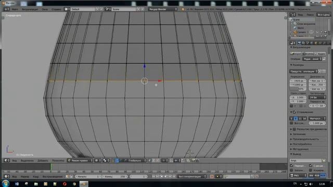Open the timeline Маркер menu
333x187 pixels.
[25, 177]
